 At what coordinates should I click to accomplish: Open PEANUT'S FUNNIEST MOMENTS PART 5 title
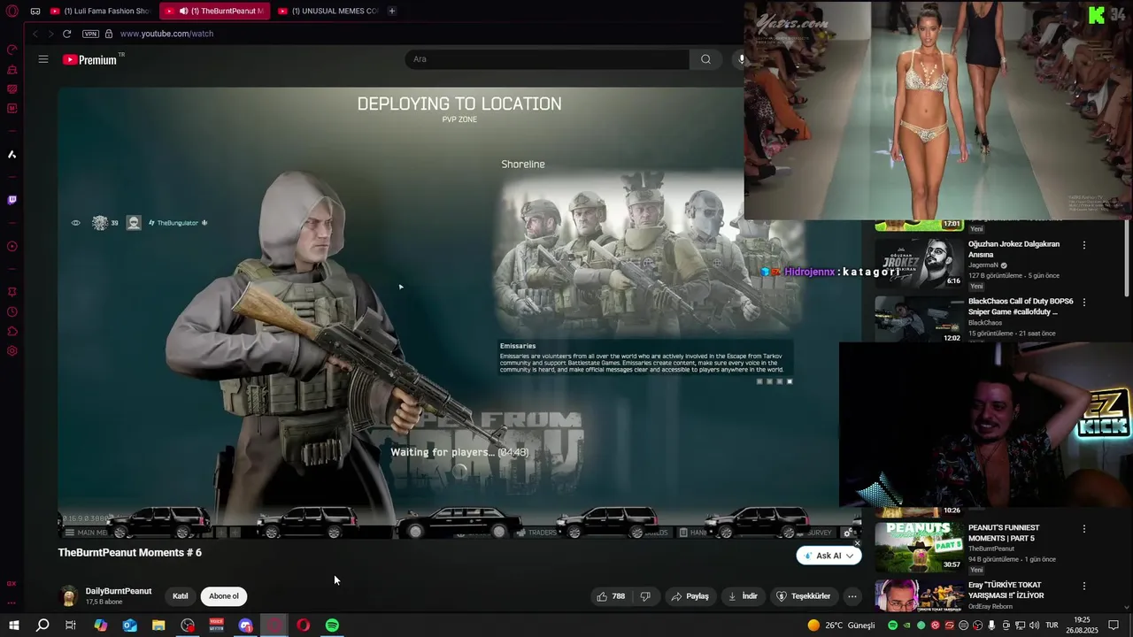tap(1004, 533)
